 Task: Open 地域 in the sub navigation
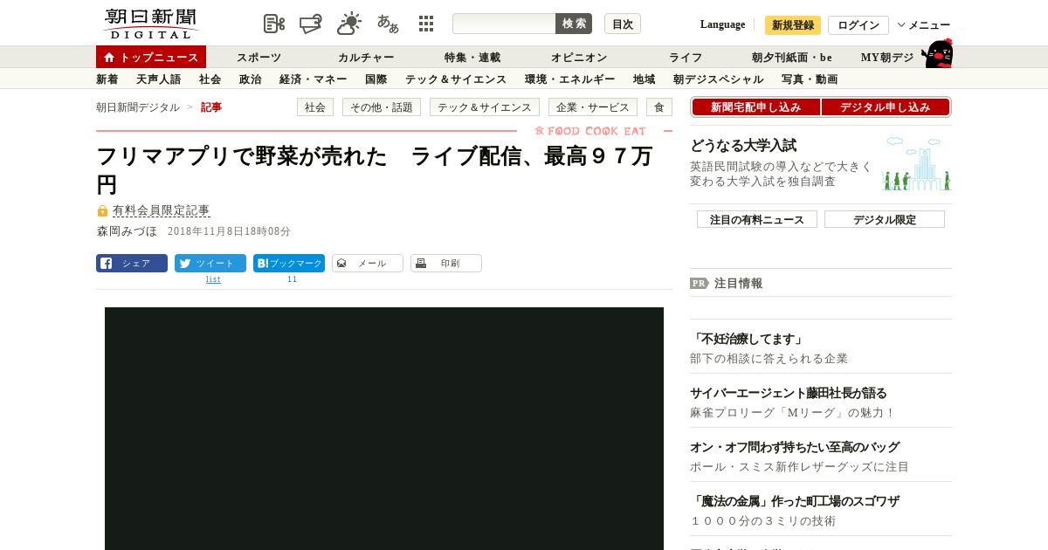[x=645, y=79]
